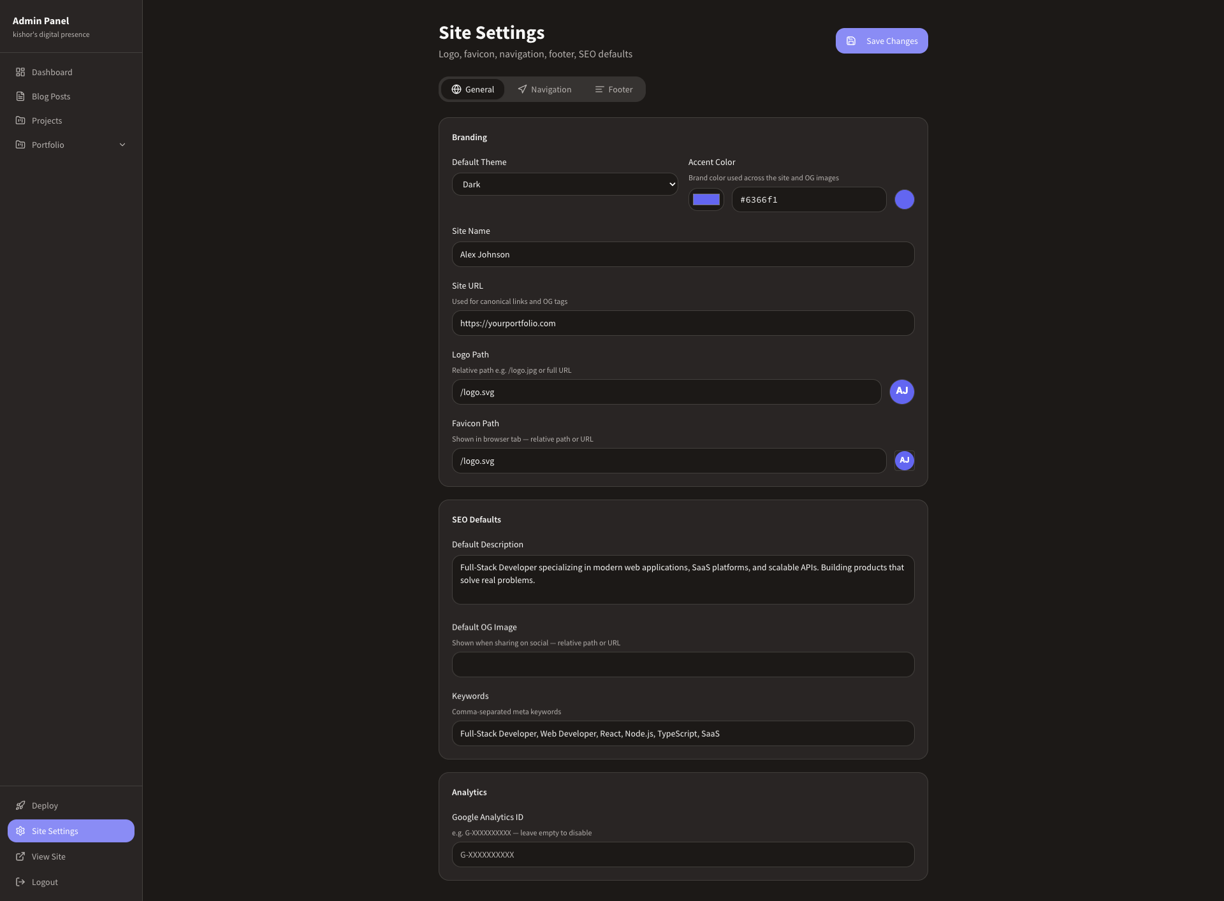This screenshot has height=901, width=1224.
Task: Click the View Site external-link icon
Action: 20,856
